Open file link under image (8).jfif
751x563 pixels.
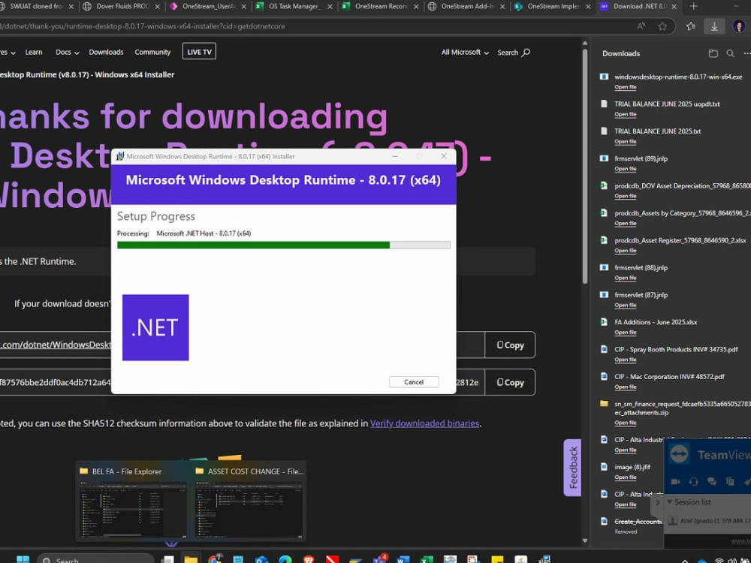pyautogui.click(x=626, y=477)
